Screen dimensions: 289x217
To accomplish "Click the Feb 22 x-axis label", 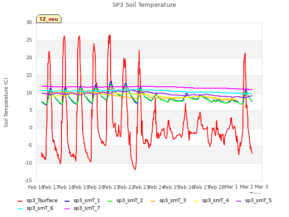I will tap(126, 187).
